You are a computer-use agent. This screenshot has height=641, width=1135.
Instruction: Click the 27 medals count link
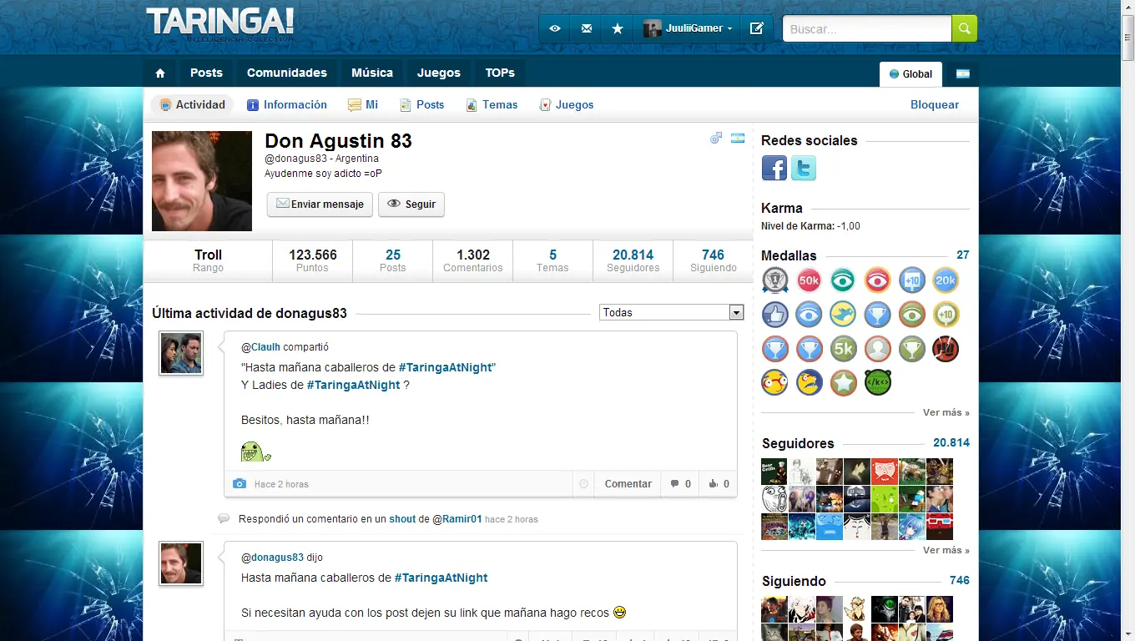963,255
